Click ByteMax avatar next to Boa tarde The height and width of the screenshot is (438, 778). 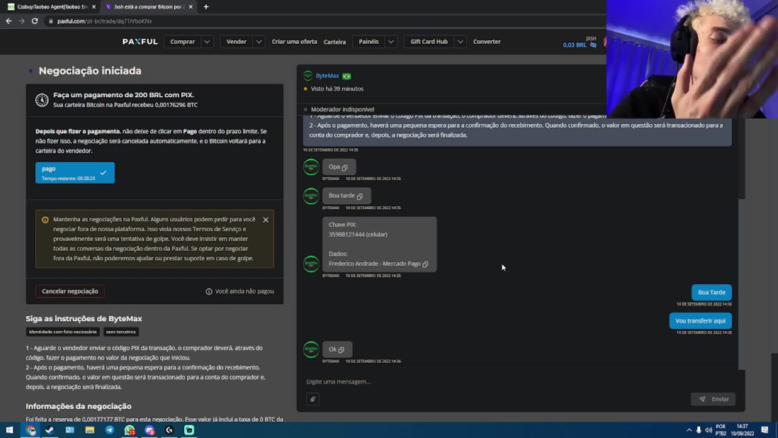pos(311,196)
